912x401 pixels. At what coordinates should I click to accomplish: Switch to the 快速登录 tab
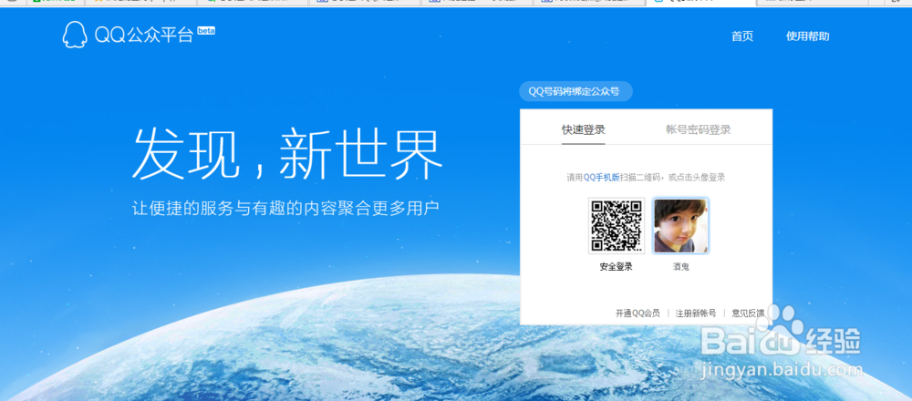coord(584,129)
